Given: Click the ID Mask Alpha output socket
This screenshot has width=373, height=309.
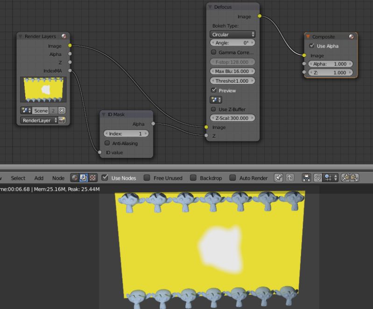Looking at the screenshot, I should (x=153, y=123).
